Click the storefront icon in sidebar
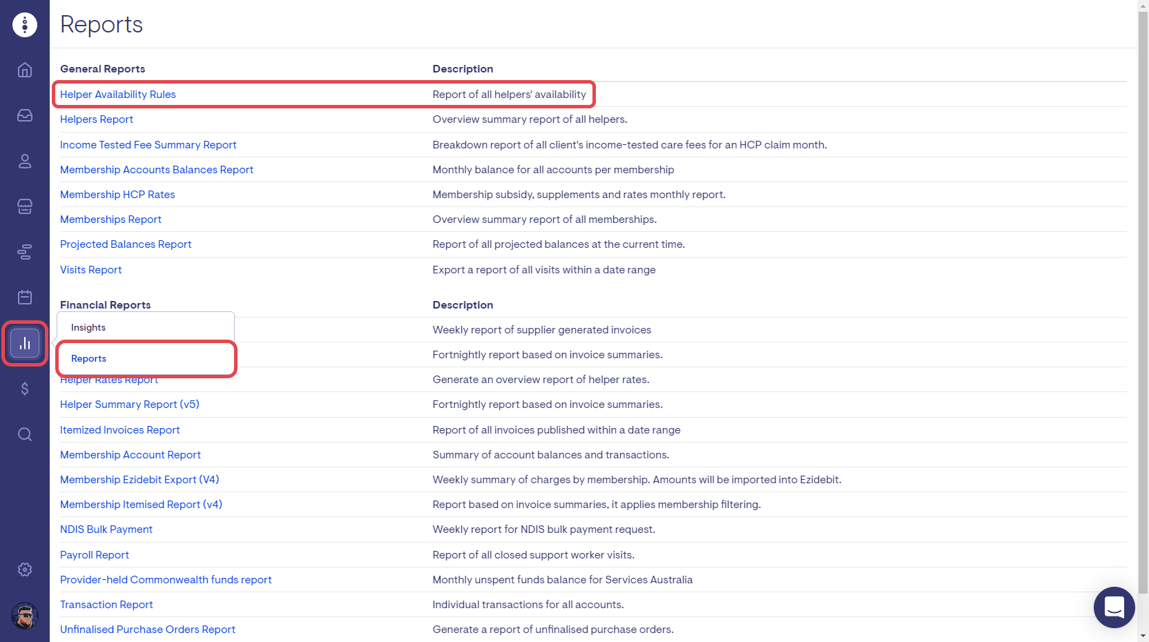1149x642 pixels. 25,206
